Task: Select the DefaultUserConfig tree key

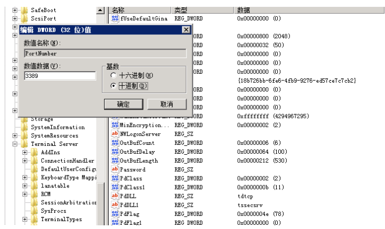Action: click(x=69, y=169)
